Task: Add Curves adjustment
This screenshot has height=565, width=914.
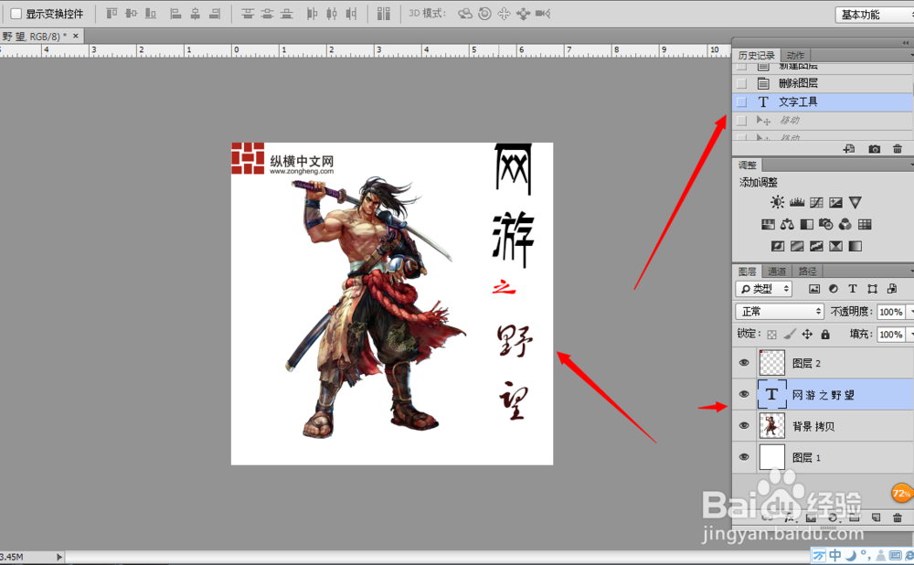Action: tap(816, 202)
